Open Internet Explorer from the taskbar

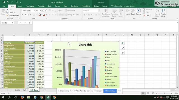pos(35,97)
